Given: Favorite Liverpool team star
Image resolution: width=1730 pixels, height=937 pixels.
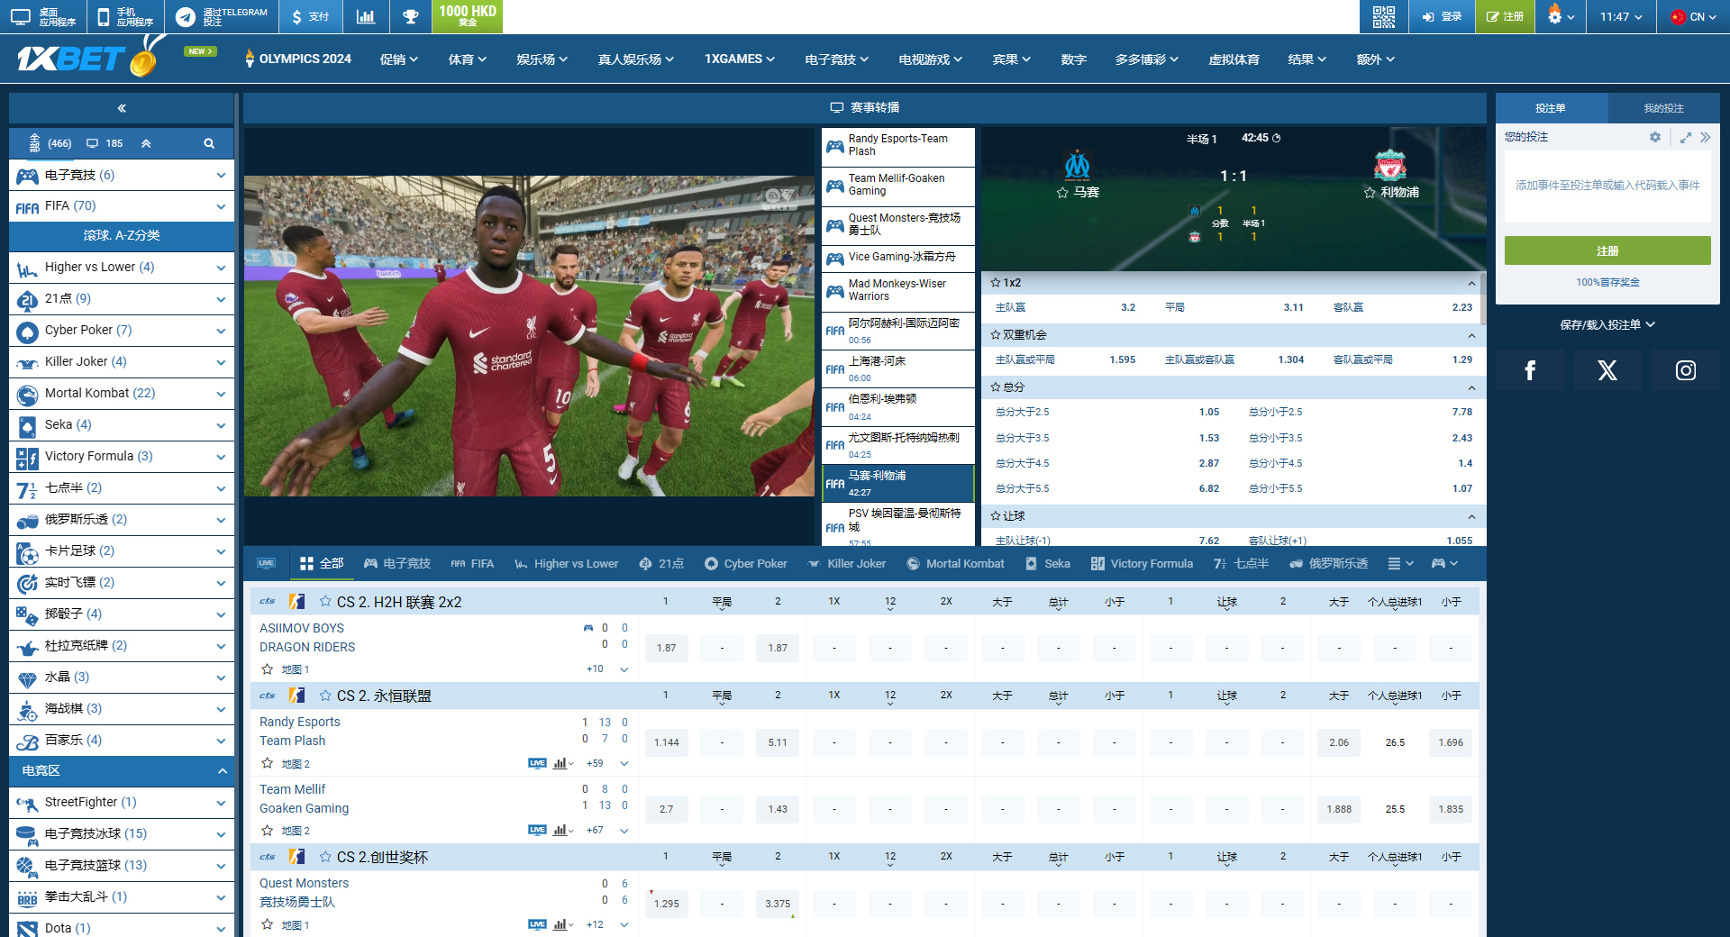Looking at the screenshot, I should [x=1370, y=193].
